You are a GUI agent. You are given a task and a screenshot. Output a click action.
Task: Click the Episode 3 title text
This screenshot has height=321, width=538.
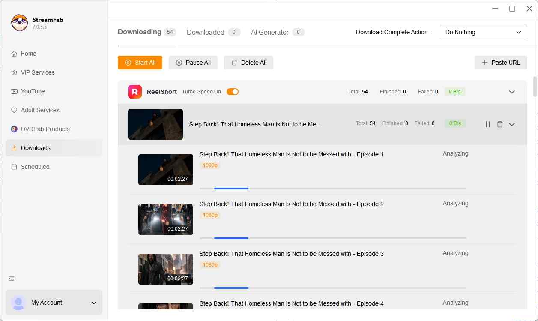[292, 254]
